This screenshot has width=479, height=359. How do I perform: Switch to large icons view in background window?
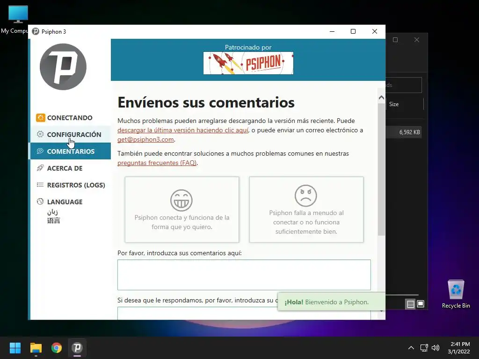coord(421,304)
